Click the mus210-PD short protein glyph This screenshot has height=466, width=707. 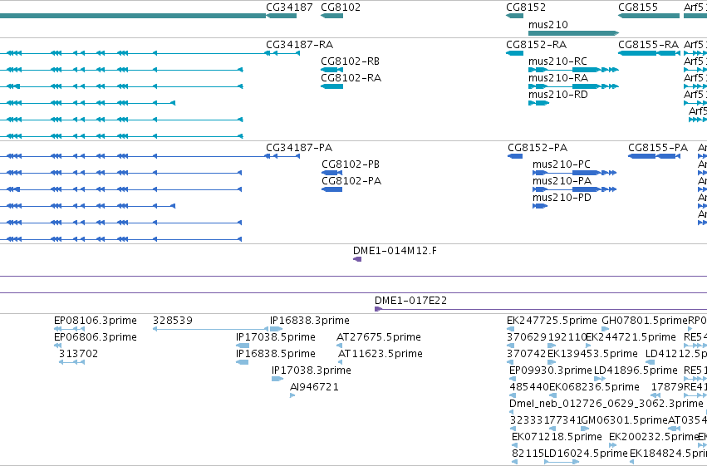540,206
